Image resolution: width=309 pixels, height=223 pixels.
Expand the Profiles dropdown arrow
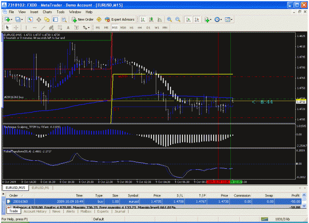(22, 19)
